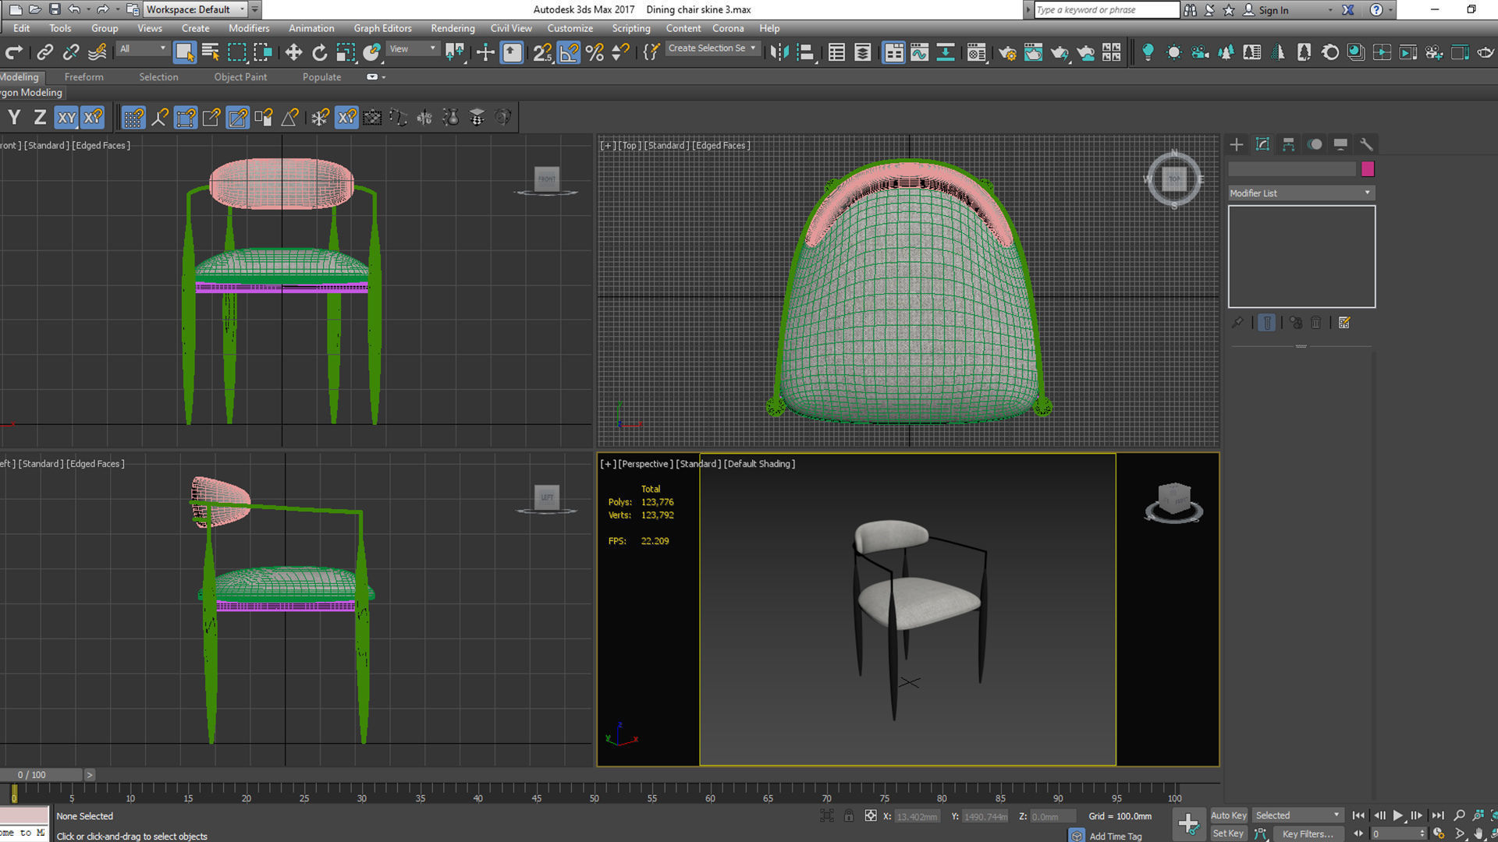Select the Select and Rotate tool
This screenshot has width=1498, height=842.
pyautogui.click(x=319, y=52)
